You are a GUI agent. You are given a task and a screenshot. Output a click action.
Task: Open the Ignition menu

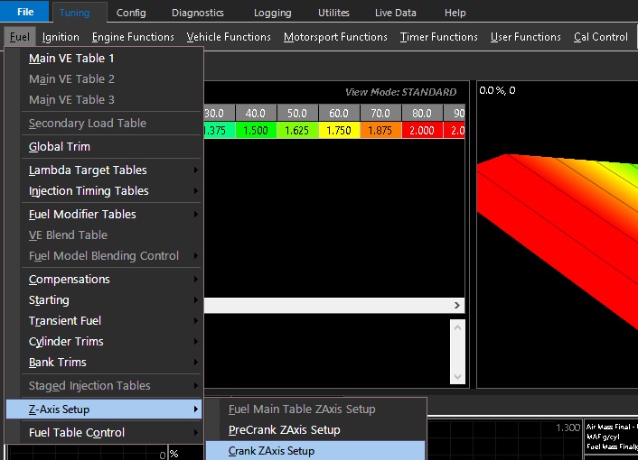(61, 37)
